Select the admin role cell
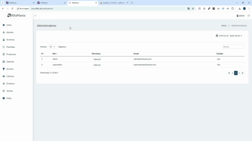The width and height of the screenshot is (252, 141). (55, 59)
